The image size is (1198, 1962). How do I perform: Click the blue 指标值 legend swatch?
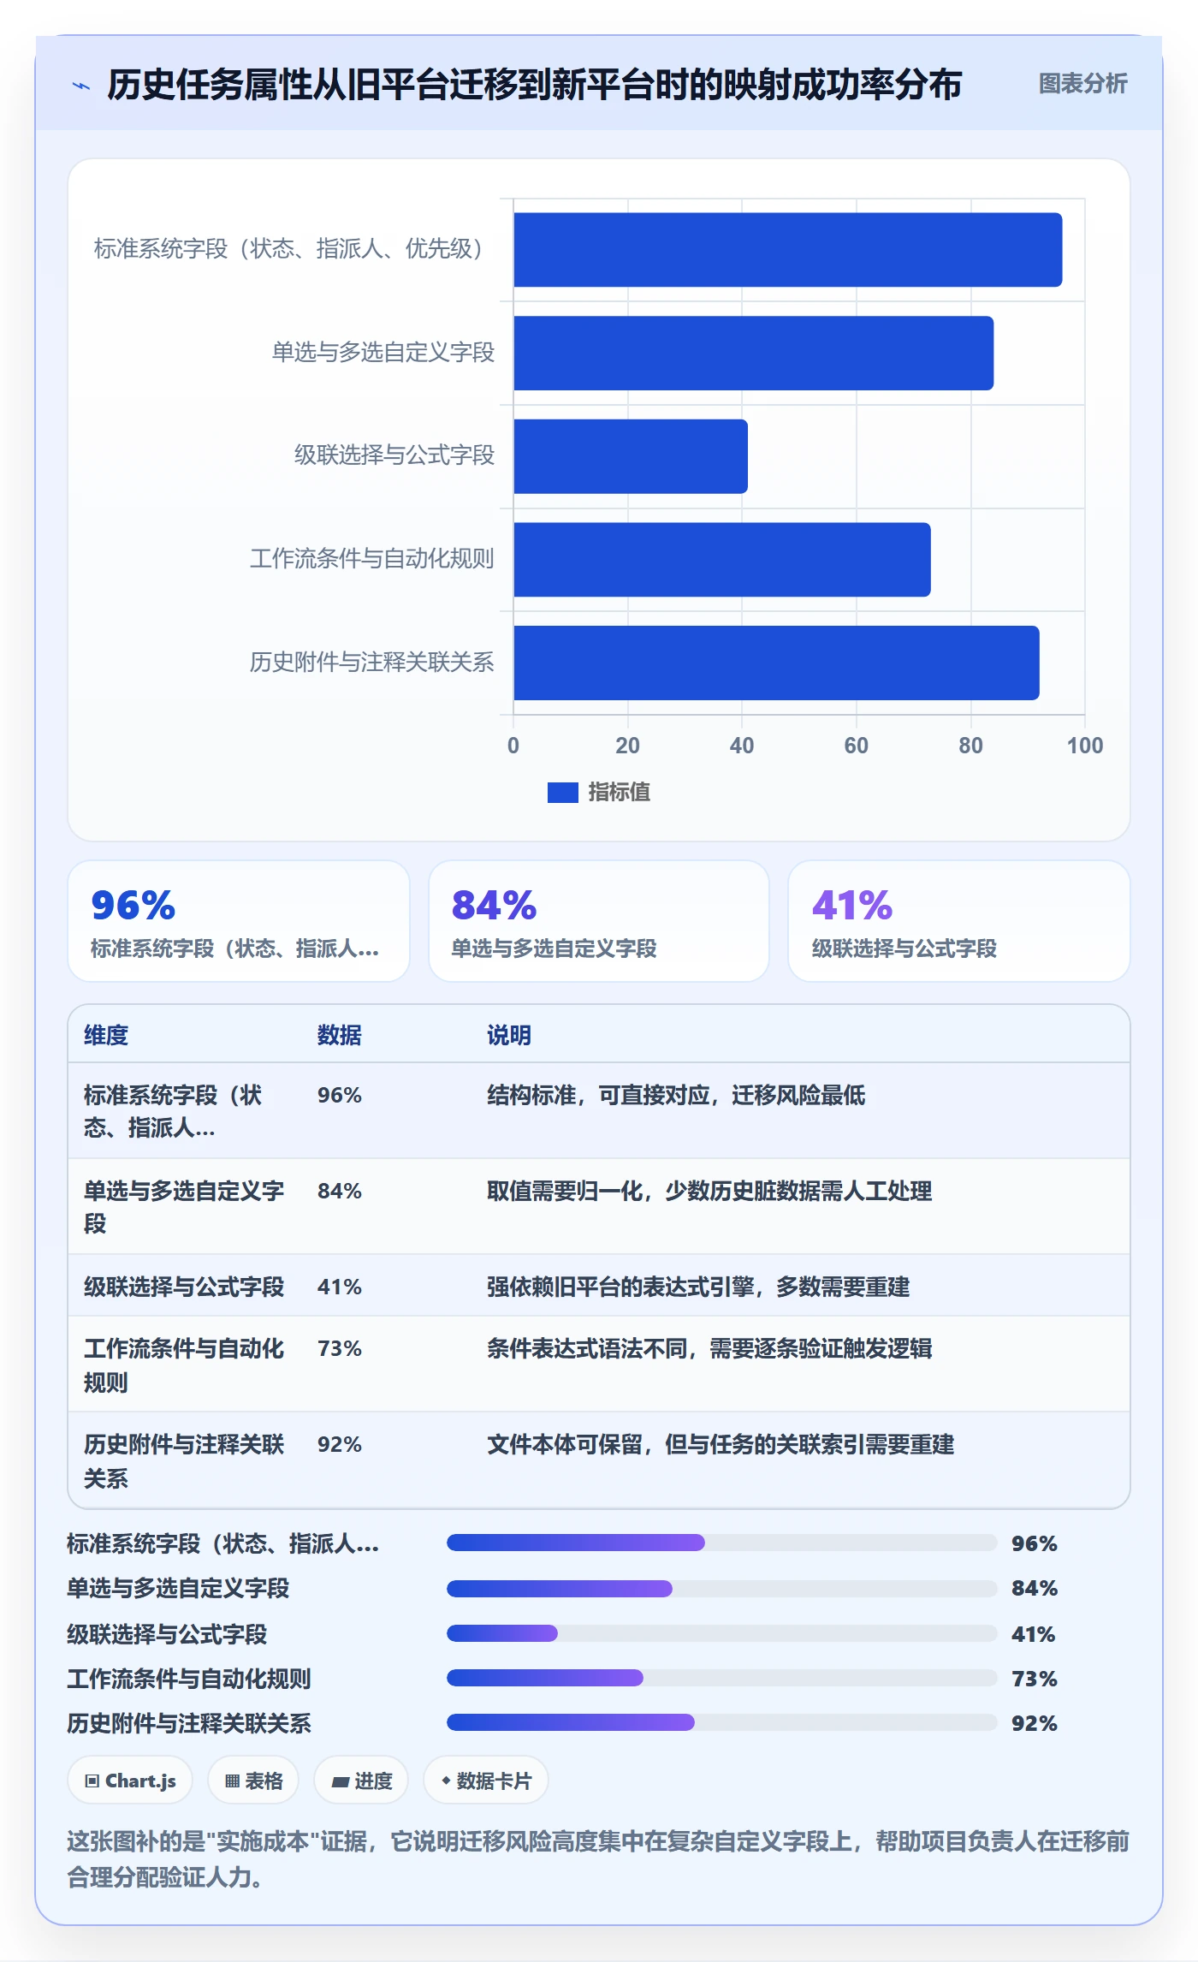(x=562, y=793)
